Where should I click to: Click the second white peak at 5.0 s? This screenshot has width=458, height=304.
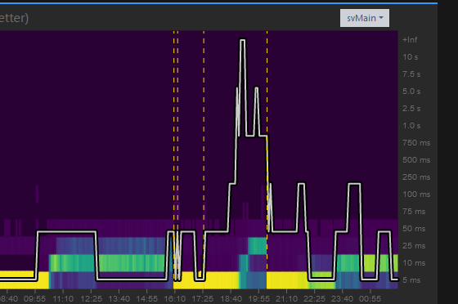click(257, 88)
